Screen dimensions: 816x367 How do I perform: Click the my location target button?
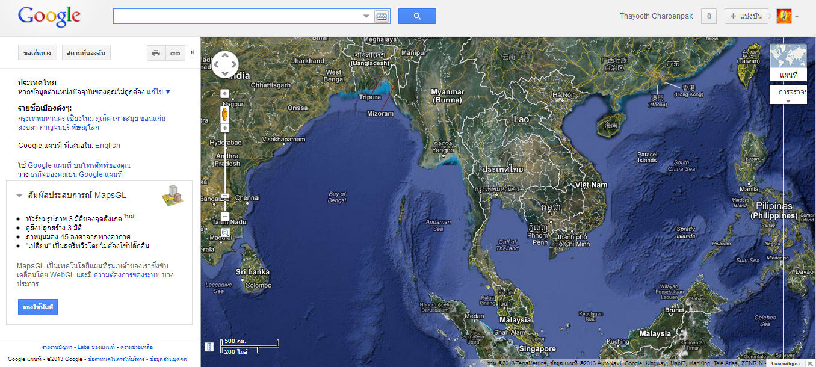coord(225,93)
